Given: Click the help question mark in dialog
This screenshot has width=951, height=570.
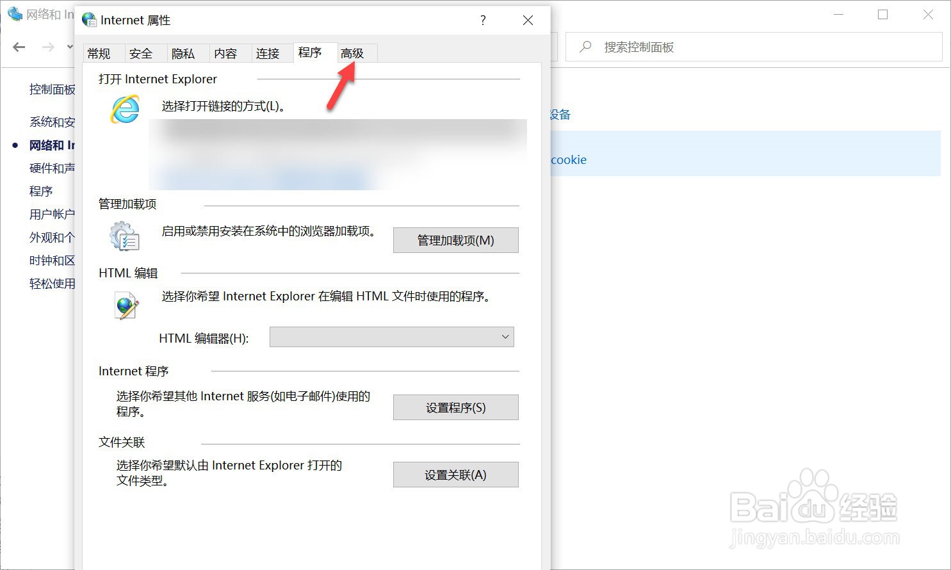Looking at the screenshot, I should pos(483,20).
